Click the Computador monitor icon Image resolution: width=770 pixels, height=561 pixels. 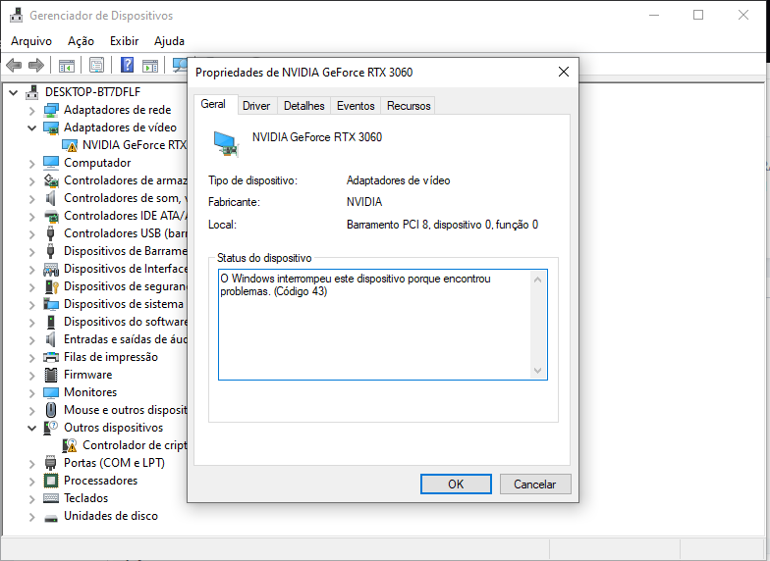(51, 163)
